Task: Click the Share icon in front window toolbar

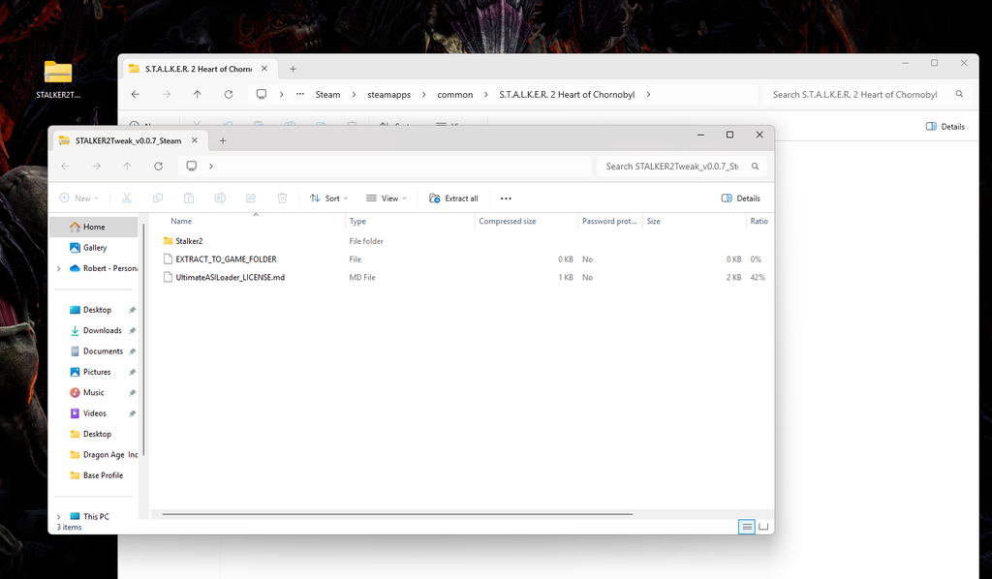Action: click(x=251, y=198)
